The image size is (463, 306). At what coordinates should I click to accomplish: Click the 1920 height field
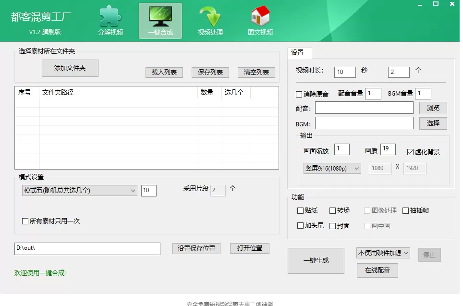(x=414, y=168)
